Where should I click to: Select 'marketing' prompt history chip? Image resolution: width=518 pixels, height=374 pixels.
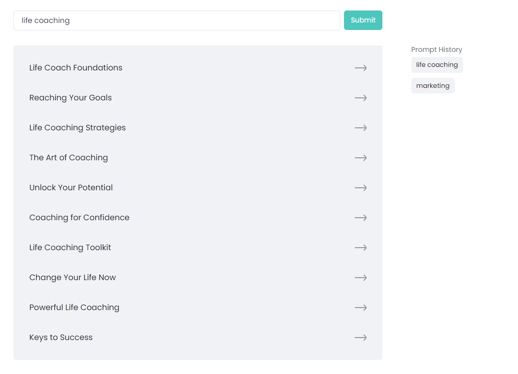[x=433, y=86]
